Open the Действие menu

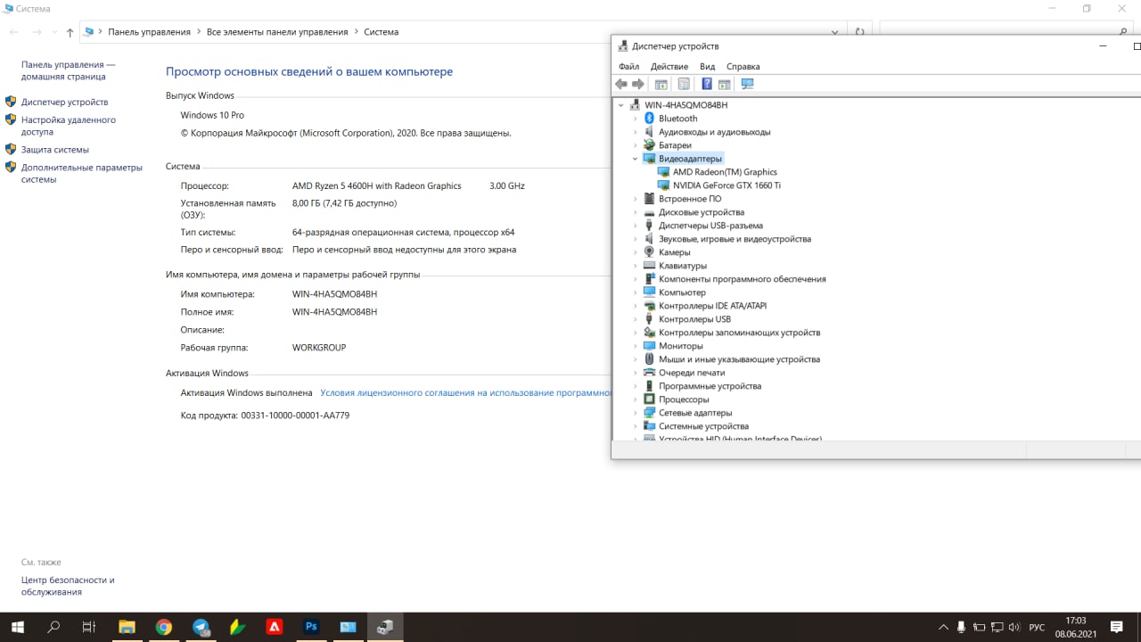[x=669, y=66]
